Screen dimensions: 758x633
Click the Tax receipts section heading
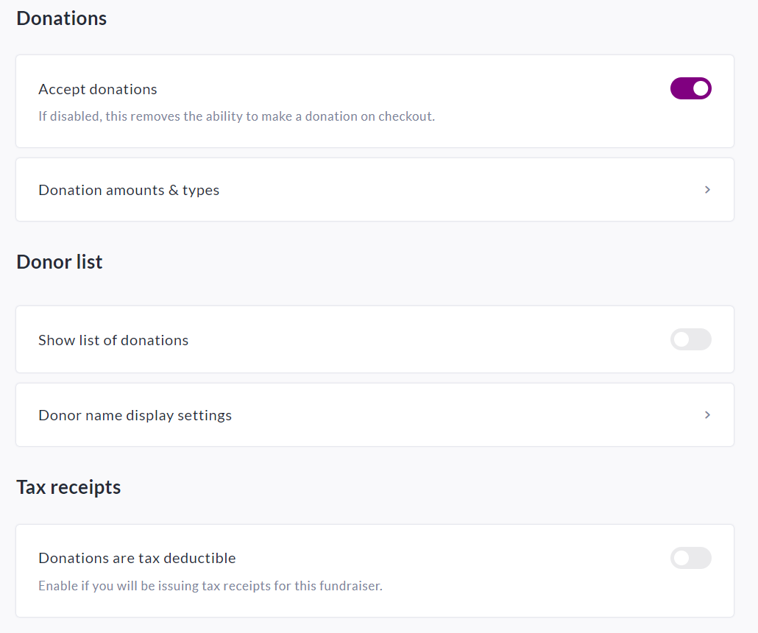68,487
